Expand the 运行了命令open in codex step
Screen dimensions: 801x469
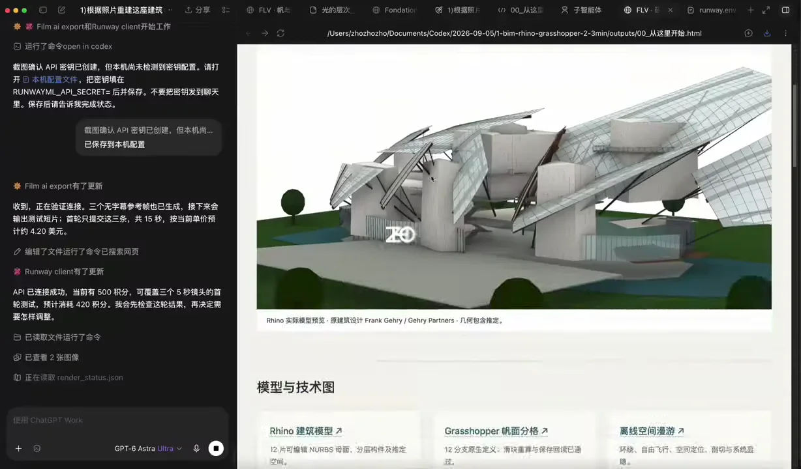tap(63, 46)
